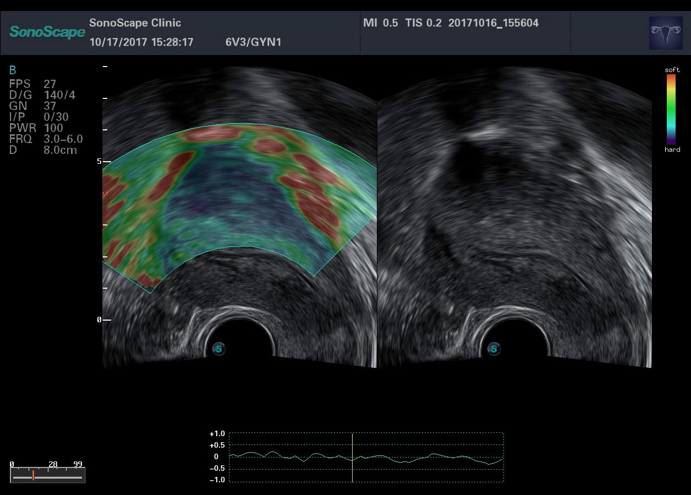691x495 pixels.
Task: Click the 0 cm depth scale mark
Action: [x=100, y=320]
